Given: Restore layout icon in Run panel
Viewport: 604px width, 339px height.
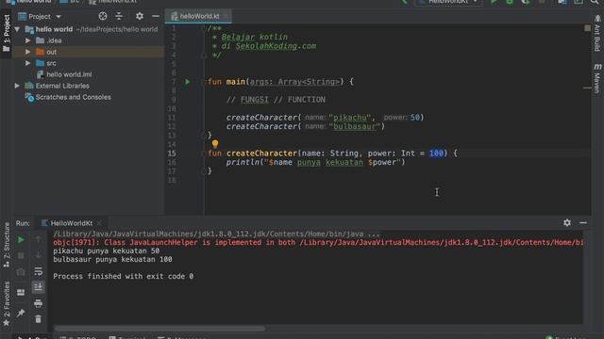Looking at the screenshot, I should click(21, 293).
